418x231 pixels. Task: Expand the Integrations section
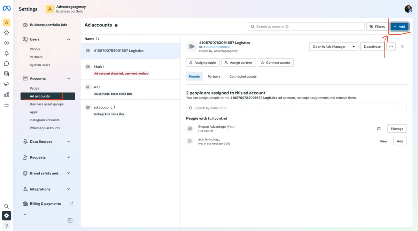coord(68,189)
